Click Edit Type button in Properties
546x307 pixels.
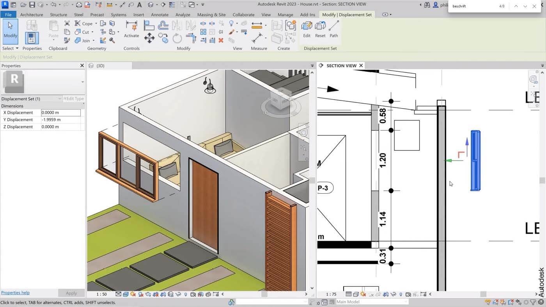74,99
